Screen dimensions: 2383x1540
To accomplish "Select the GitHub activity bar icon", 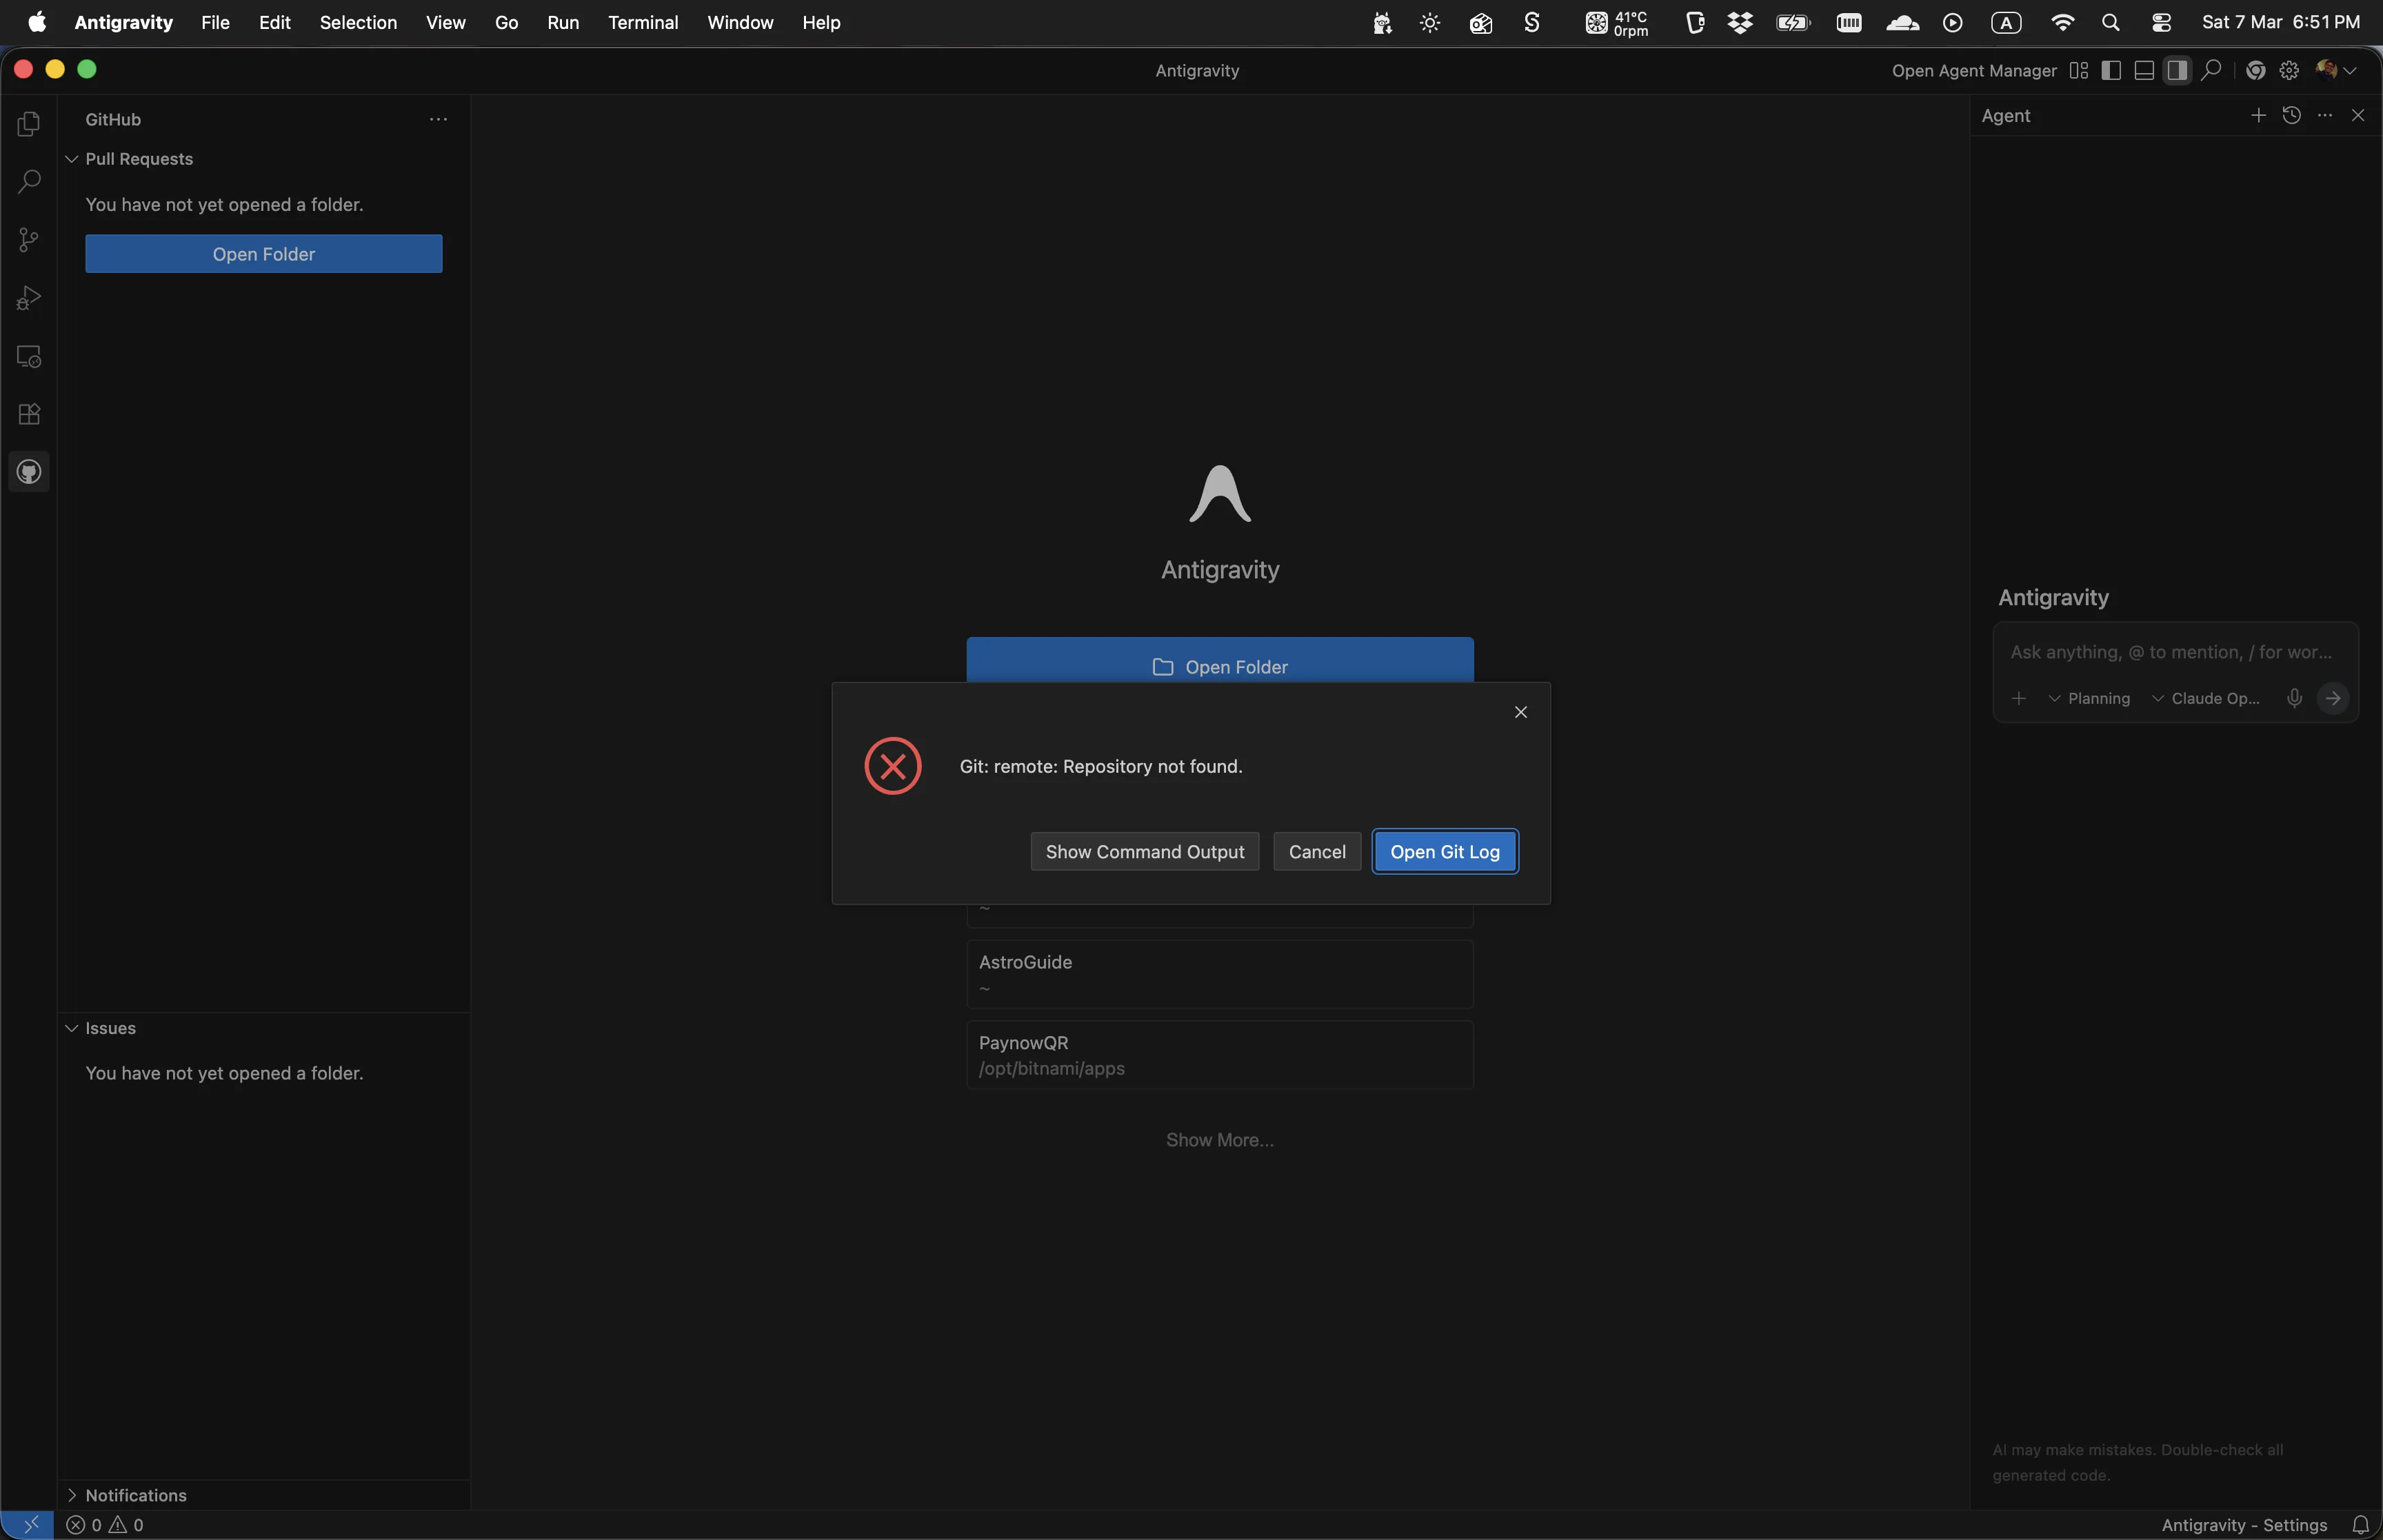I will 29,472.
